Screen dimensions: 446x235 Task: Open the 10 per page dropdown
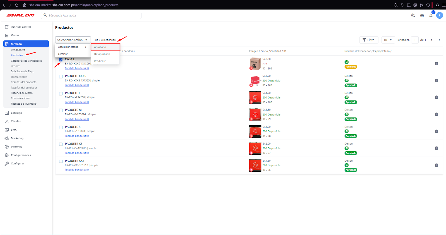(388, 40)
